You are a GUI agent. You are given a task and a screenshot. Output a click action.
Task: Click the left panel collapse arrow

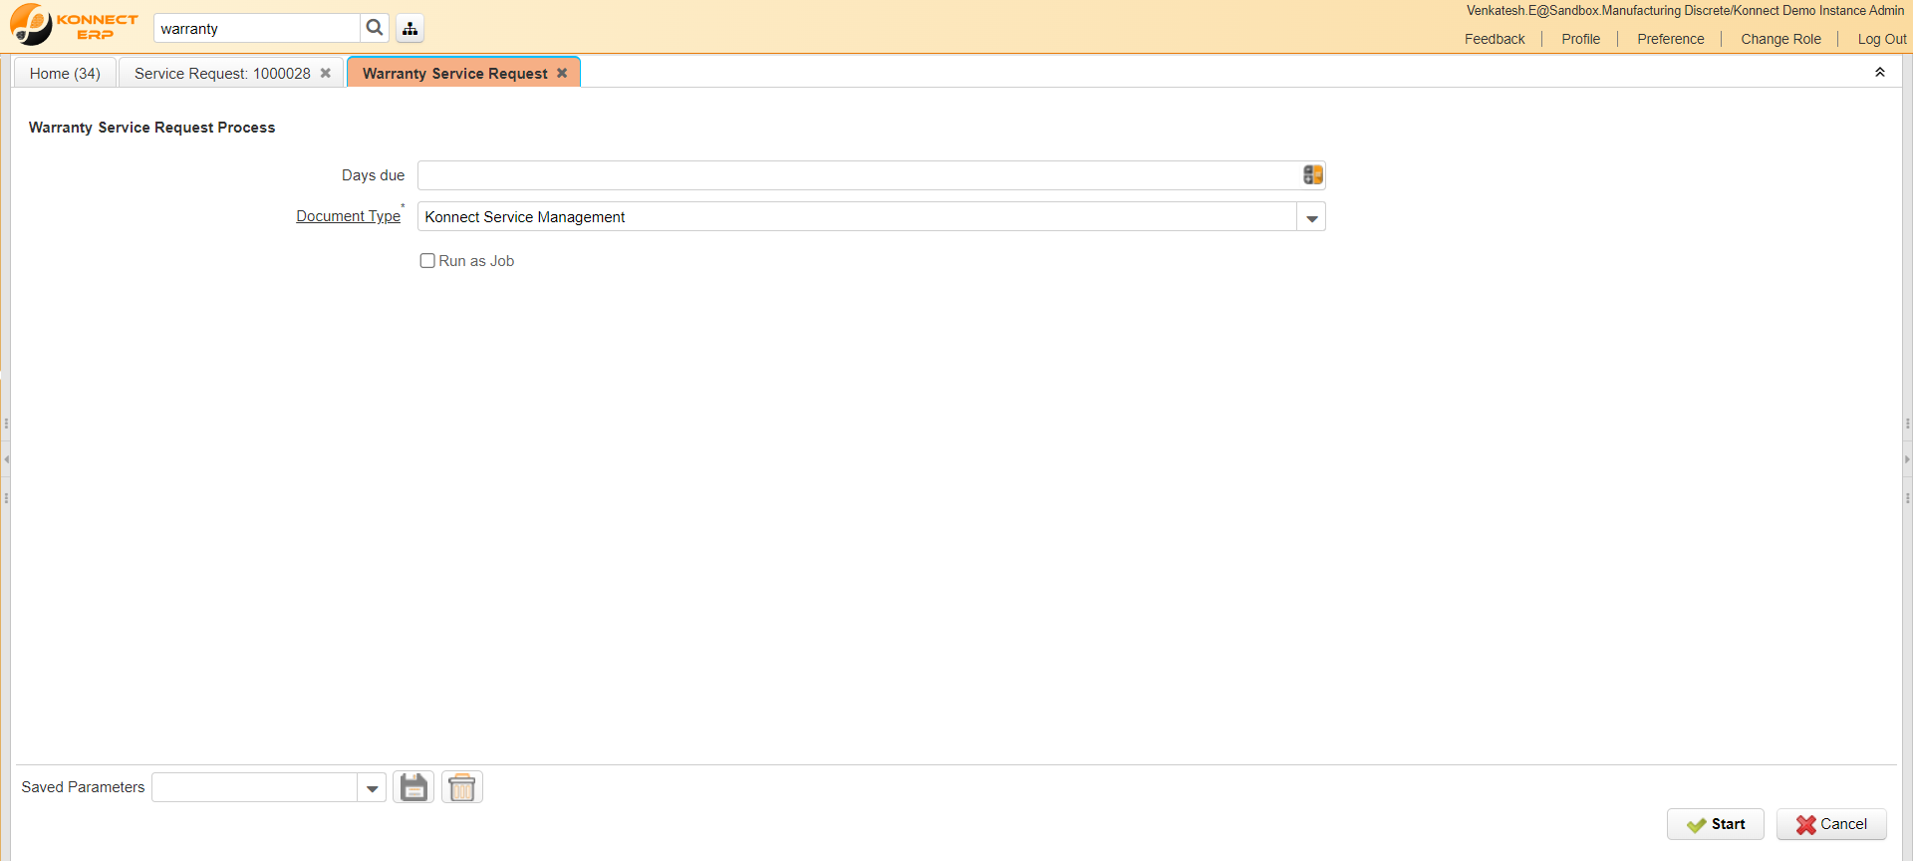(6, 459)
